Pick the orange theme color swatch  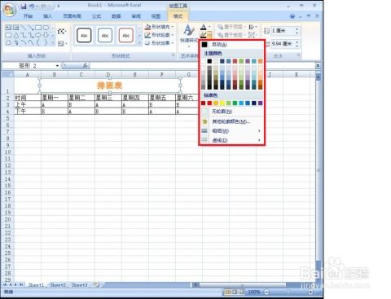click(260, 61)
